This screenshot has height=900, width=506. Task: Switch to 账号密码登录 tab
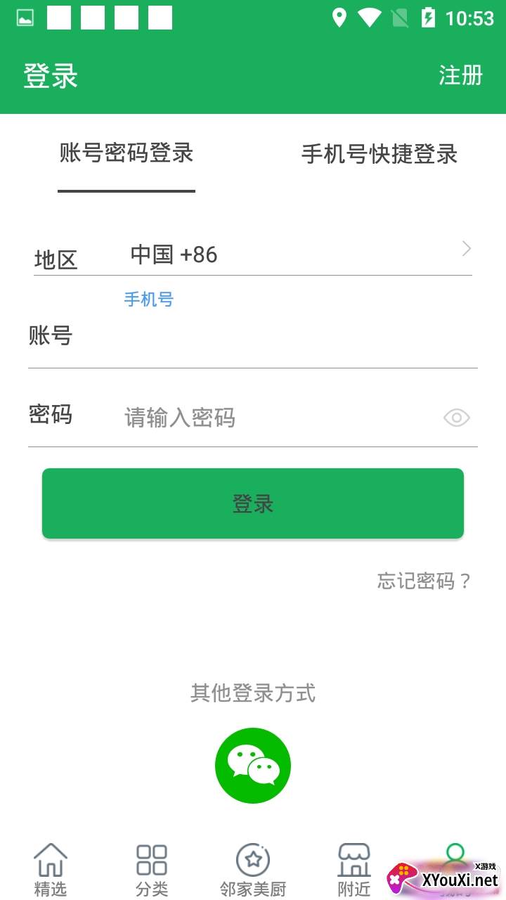tap(126, 153)
